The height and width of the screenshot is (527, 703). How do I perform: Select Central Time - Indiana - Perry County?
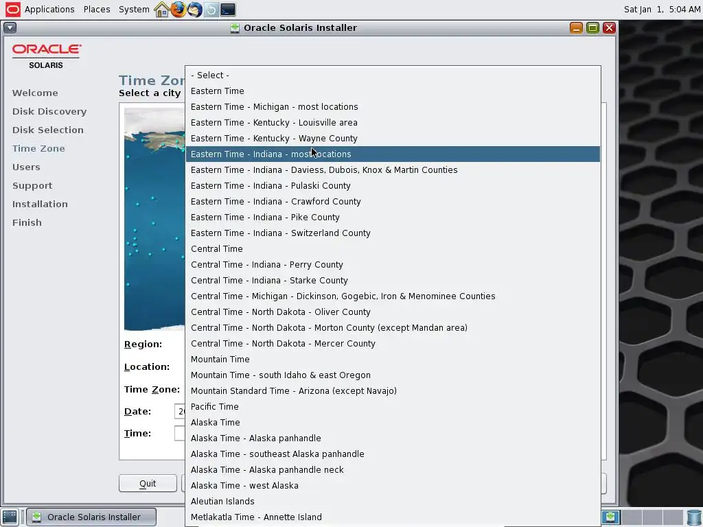393,264
